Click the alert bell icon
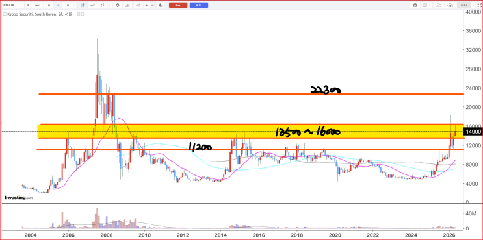483x240 pixels. [x=161, y=5]
